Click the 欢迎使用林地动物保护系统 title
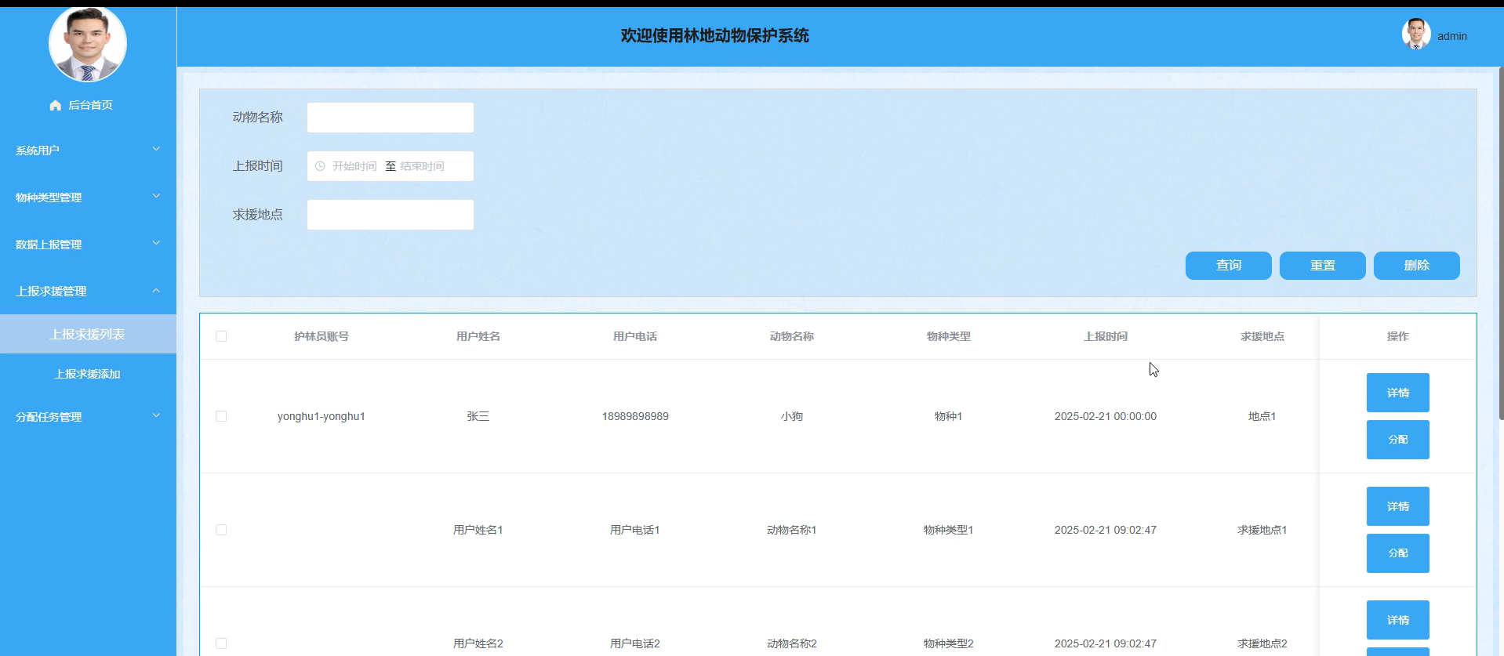 coord(715,35)
